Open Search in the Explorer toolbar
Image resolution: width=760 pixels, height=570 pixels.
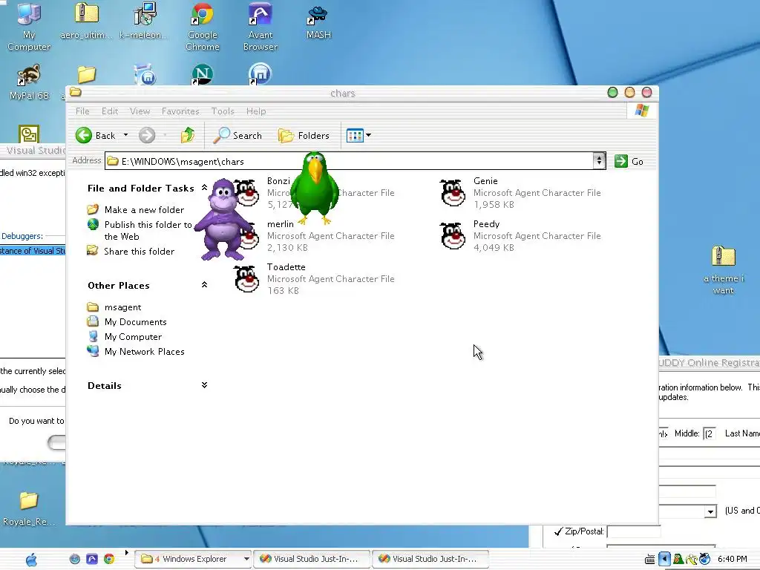[237, 135]
